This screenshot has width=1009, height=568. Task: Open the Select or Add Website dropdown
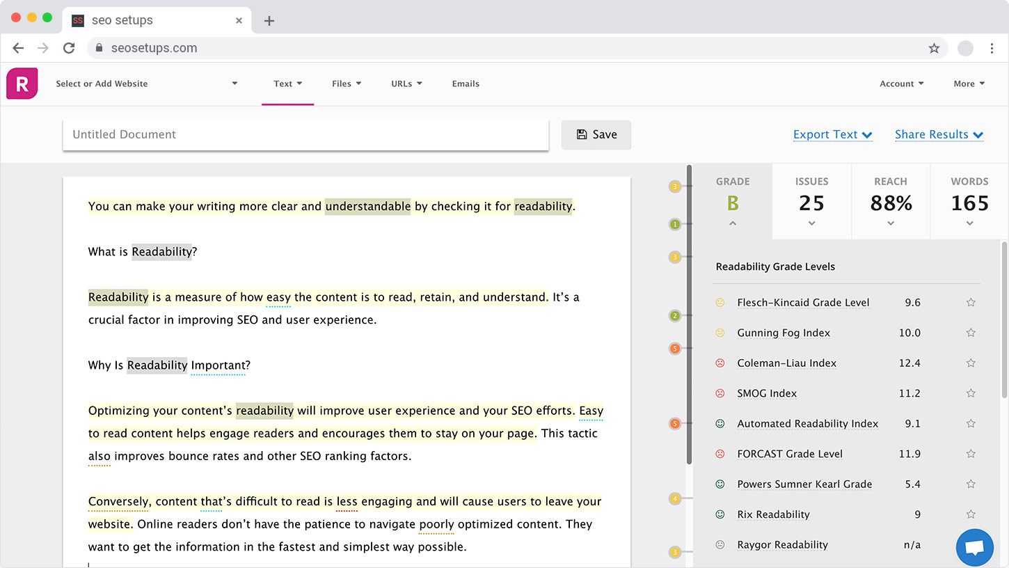(147, 84)
